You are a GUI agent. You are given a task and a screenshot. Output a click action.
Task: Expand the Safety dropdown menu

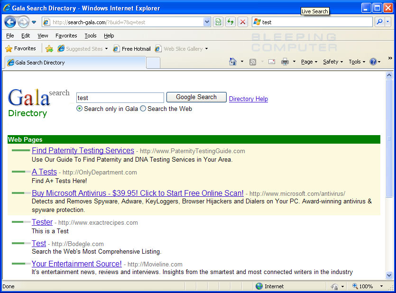pyautogui.click(x=332, y=62)
